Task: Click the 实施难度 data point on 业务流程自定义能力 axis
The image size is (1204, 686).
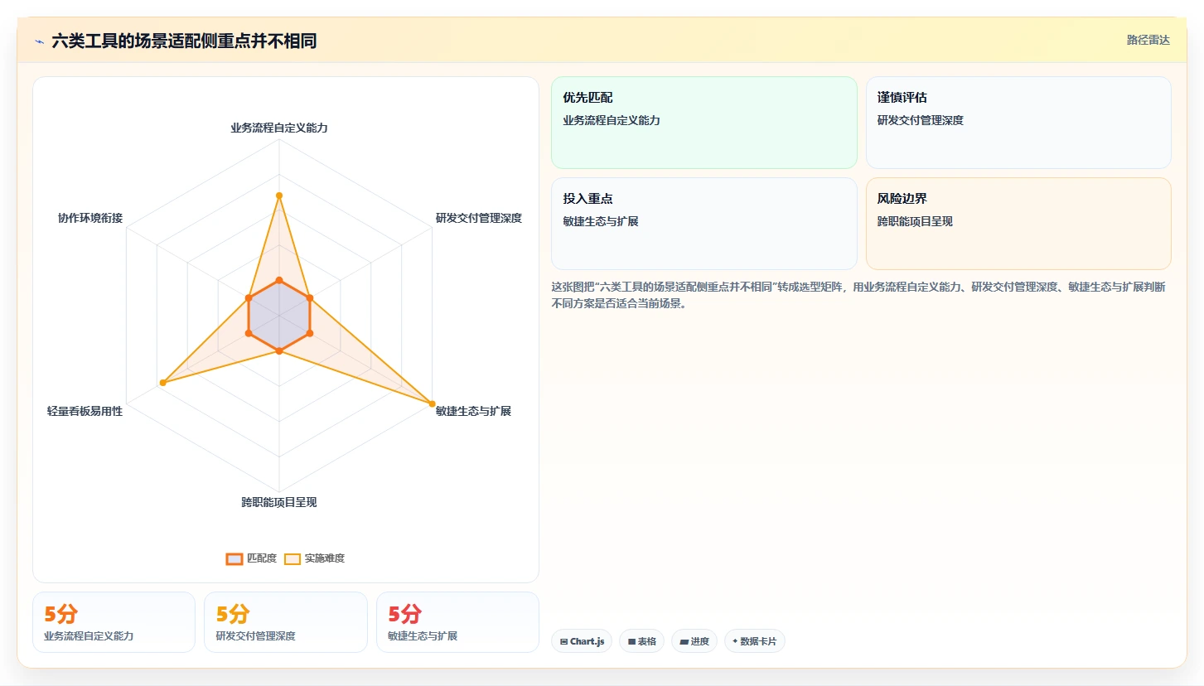Action: [x=279, y=196]
